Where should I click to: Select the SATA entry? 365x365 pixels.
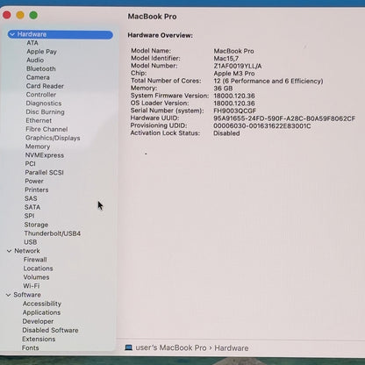coord(32,207)
